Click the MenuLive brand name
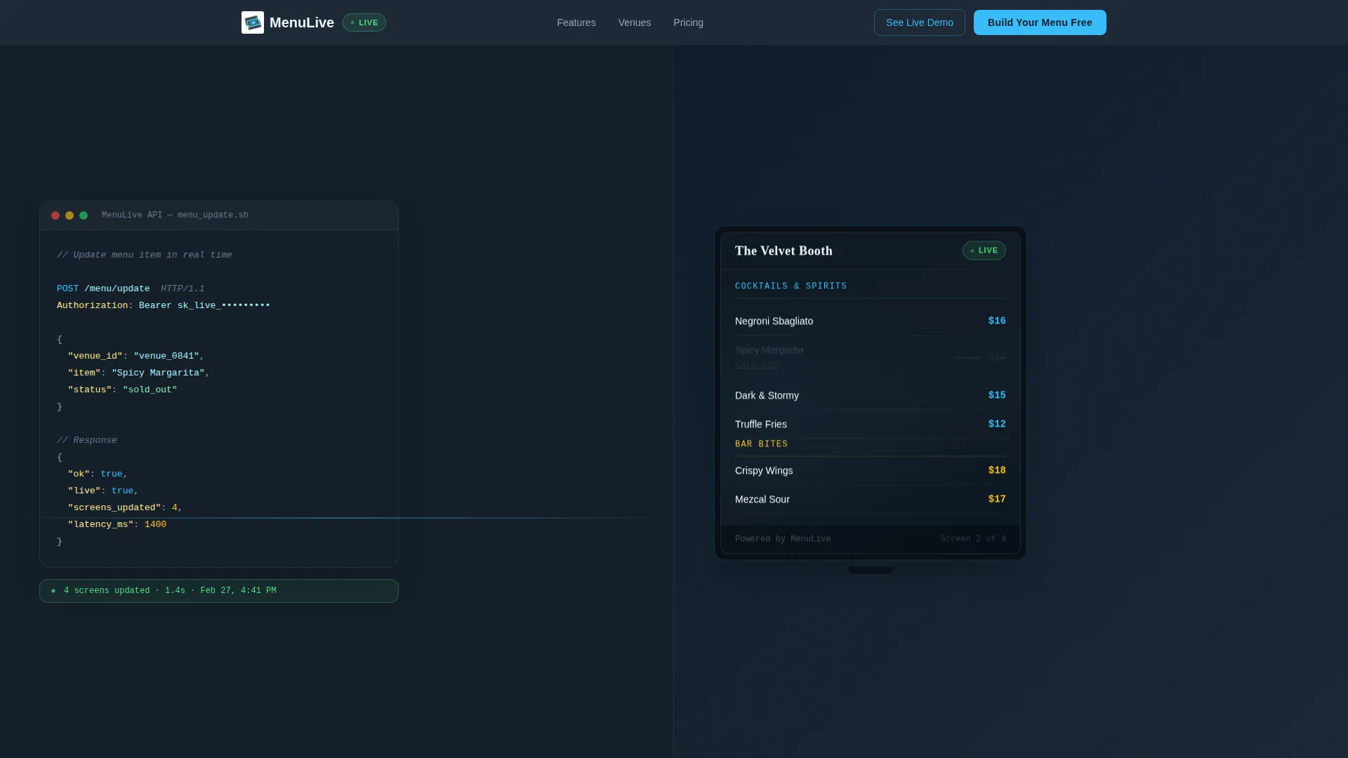Viewport: 1348px width, 758px height. pos(302,22)
